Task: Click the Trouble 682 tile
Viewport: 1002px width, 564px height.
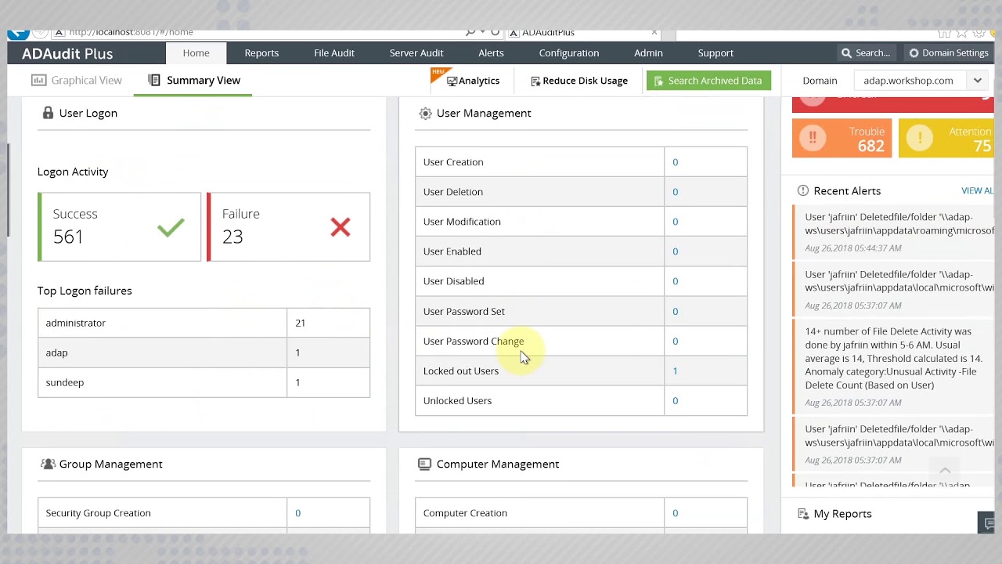Action: coord(843,138)
